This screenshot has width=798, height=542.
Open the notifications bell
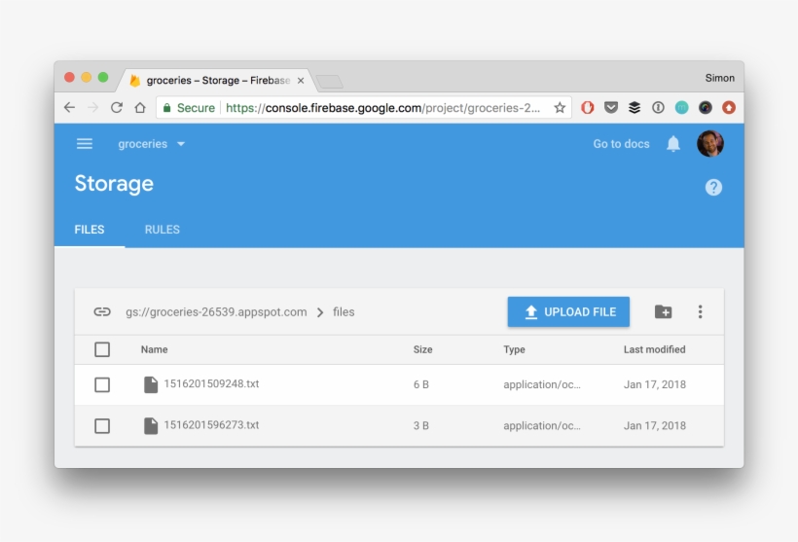coord(673,144)
